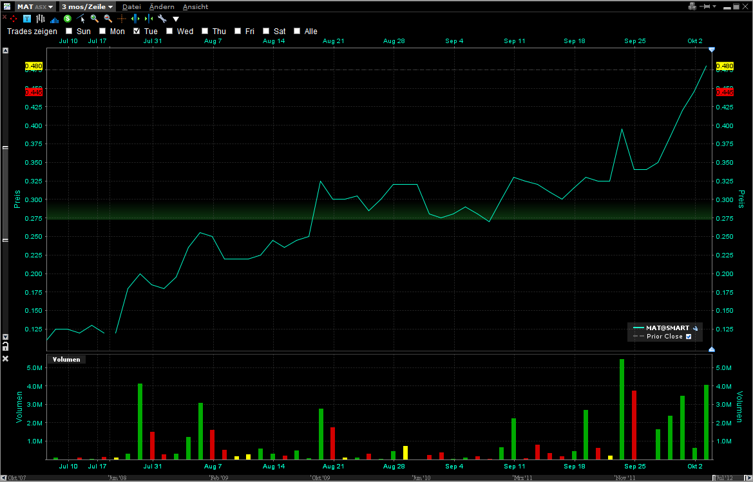Select the red crosshair move tool

coord(14,19)
